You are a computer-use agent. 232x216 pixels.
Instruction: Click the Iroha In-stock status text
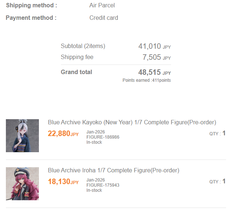94,190
